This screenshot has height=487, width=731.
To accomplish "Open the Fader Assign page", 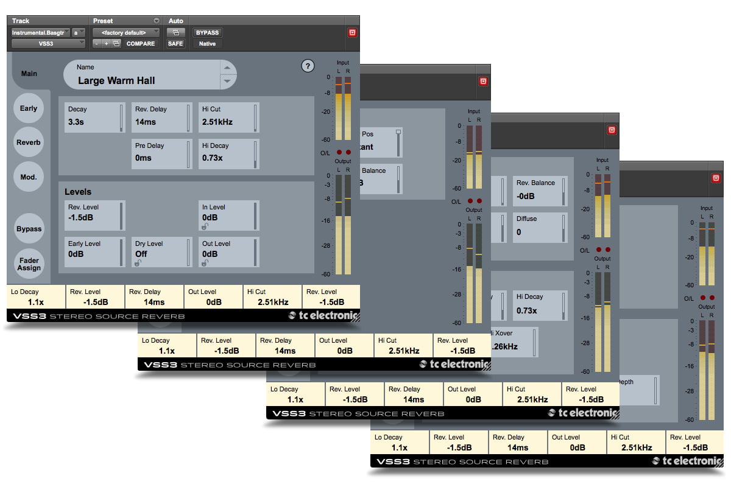I will point(29,264).
